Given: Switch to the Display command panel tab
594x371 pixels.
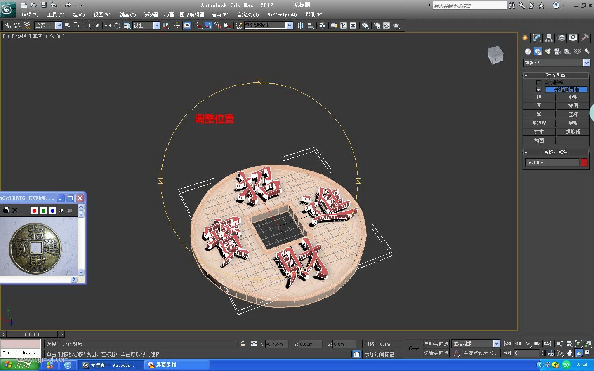Looking at the screenshot, I should [573, 38].
